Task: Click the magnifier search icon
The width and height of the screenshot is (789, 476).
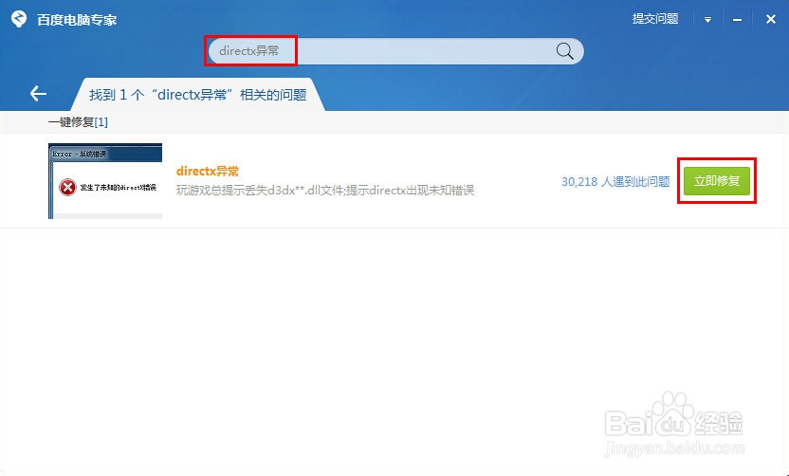Action: click(564, 51)
